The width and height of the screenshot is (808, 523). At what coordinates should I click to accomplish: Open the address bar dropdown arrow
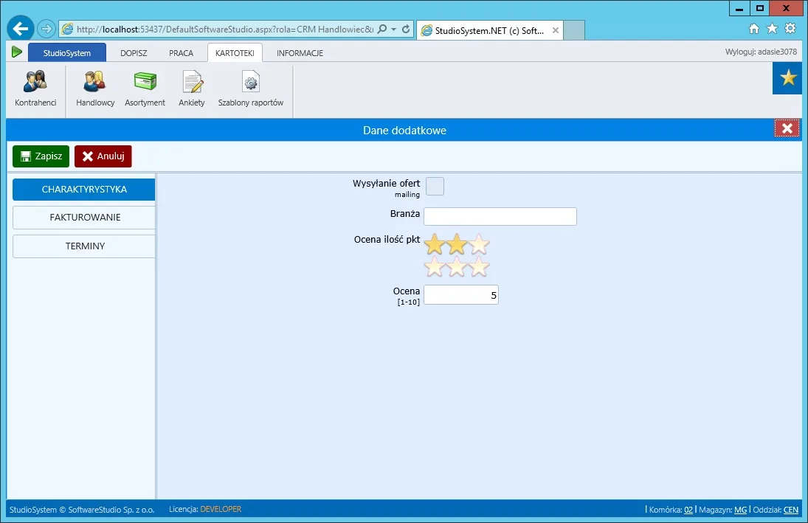394,30
